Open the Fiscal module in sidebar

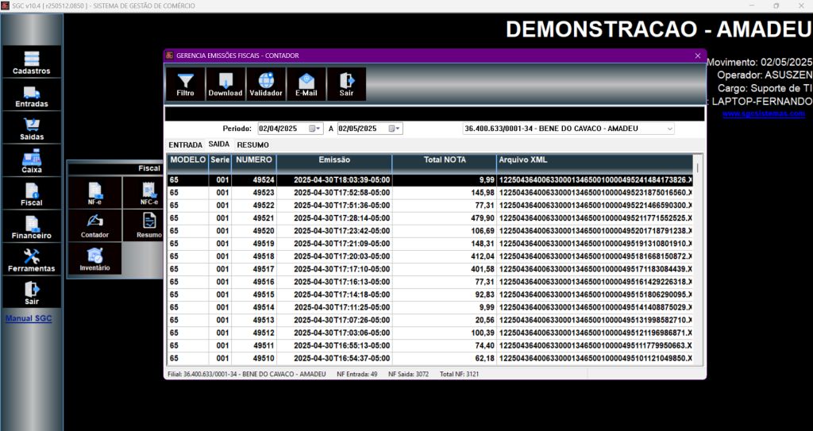(x=32, y=194)
